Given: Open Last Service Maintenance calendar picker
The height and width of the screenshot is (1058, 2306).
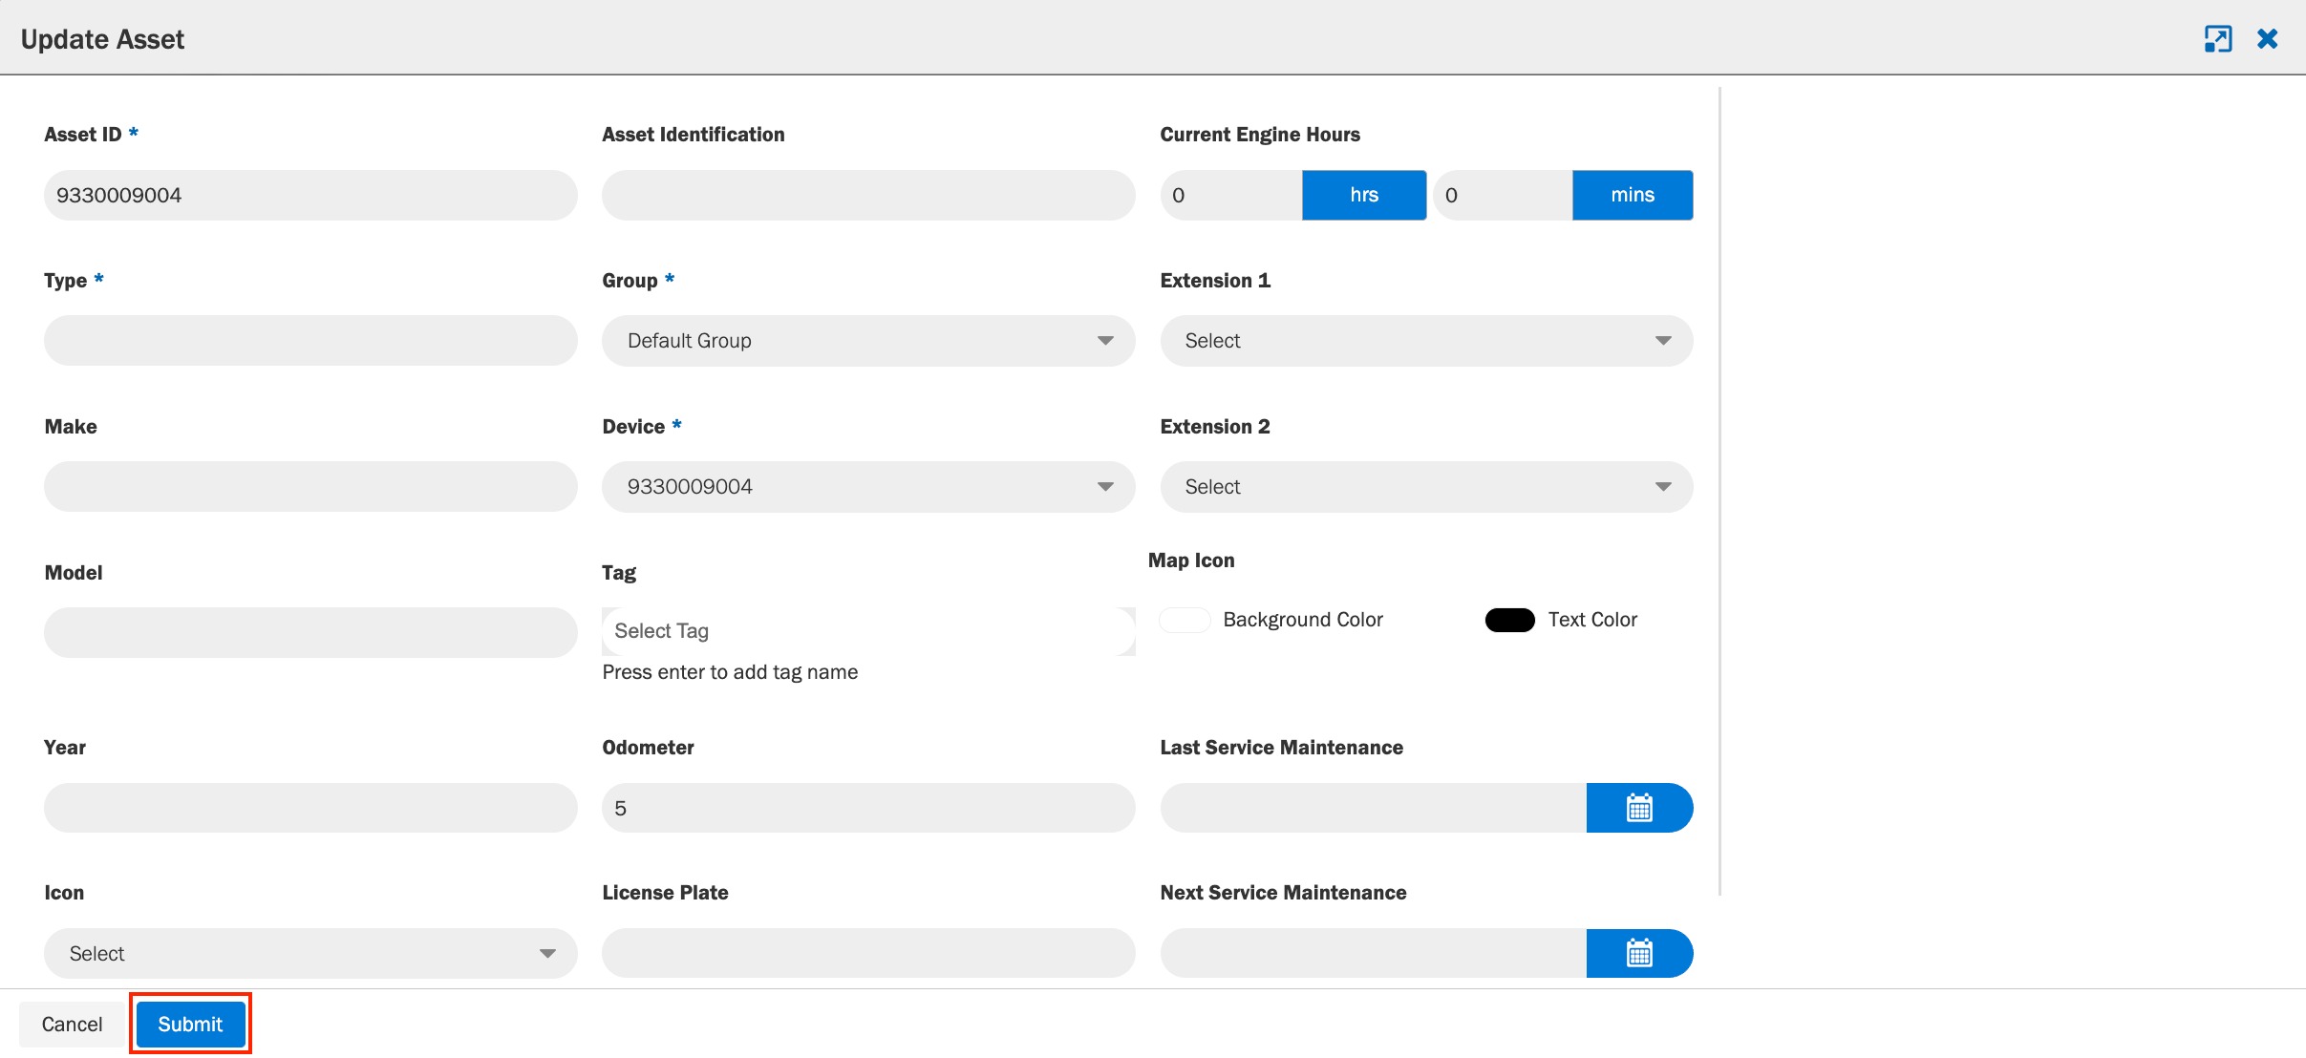Looking at the screenshot, I should (x=1639, y=808).
